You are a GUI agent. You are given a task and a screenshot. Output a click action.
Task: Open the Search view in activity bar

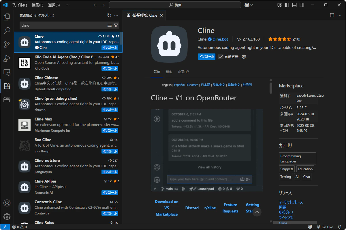tap(7, 31)
